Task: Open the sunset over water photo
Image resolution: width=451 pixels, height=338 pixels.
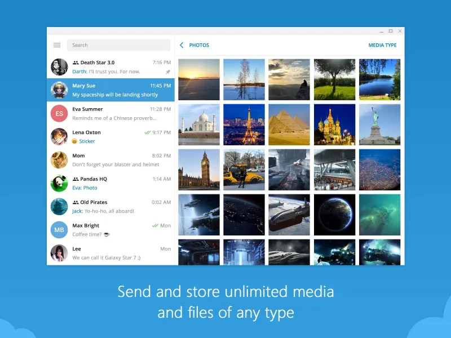Action: 199,79
